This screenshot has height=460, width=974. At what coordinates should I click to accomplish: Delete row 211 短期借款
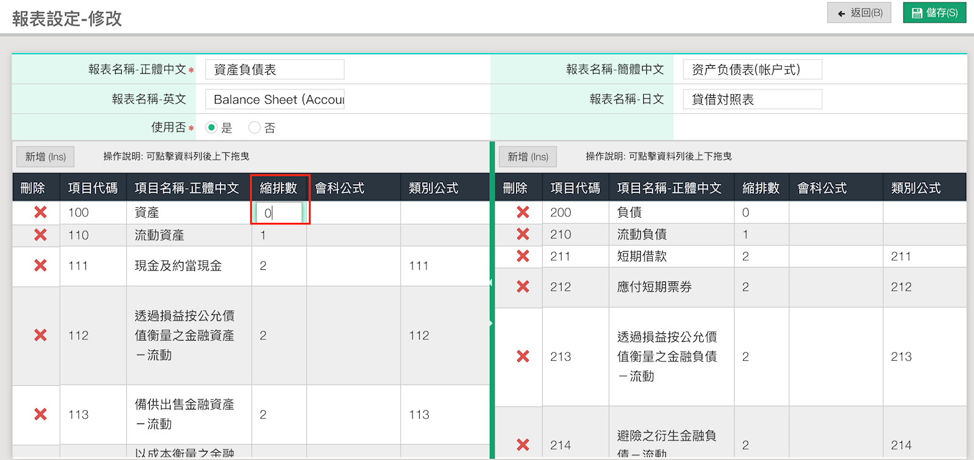523,256
